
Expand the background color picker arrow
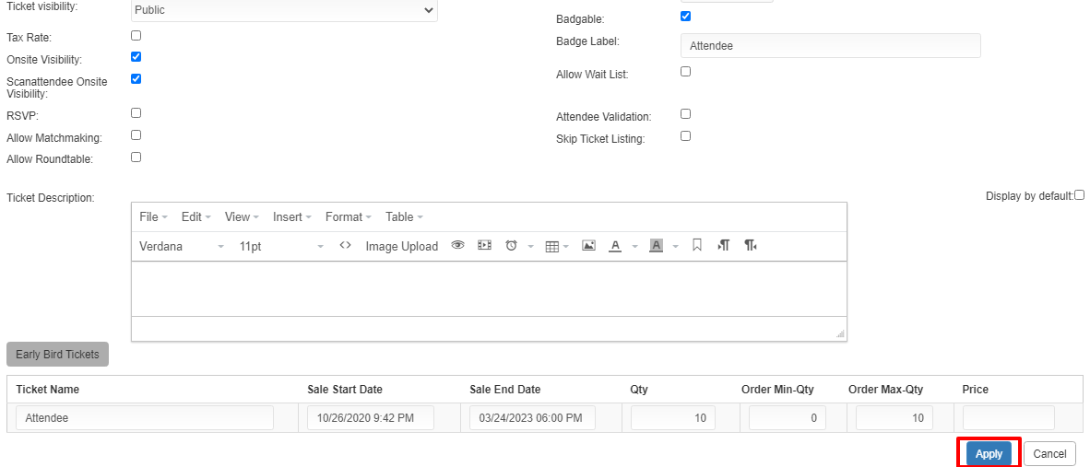tap(676, 246)
